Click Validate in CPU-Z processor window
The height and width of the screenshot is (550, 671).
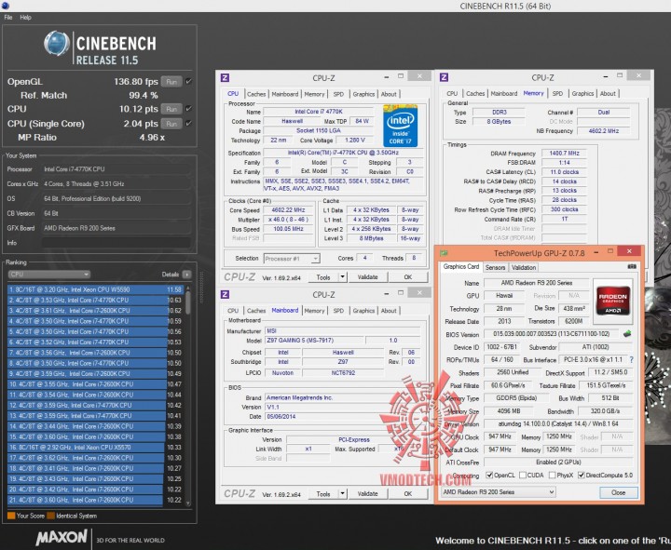point(367,277)
